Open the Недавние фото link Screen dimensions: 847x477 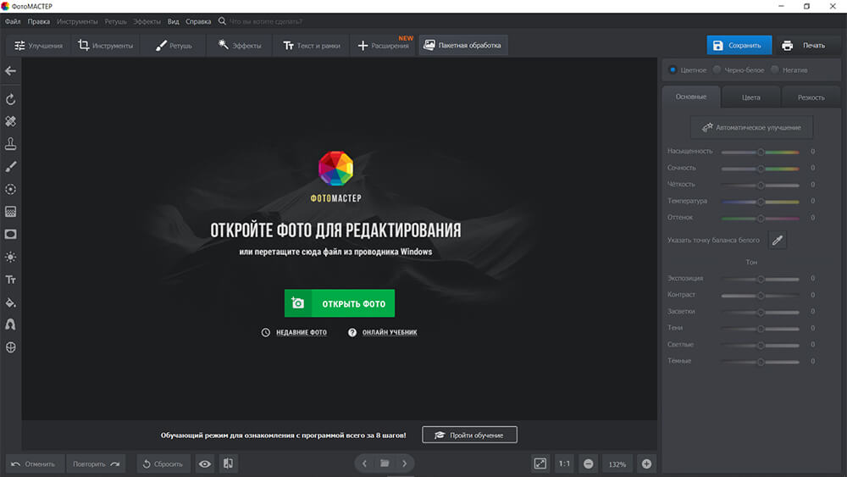[x=302, y=332]
